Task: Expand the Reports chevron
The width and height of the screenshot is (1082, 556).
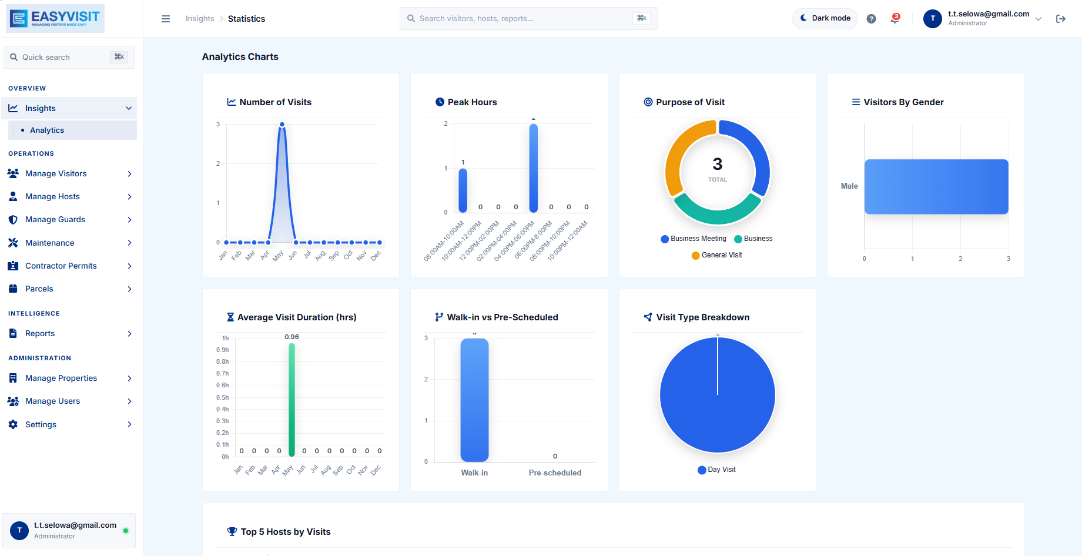Action: [x=129, y=333]
